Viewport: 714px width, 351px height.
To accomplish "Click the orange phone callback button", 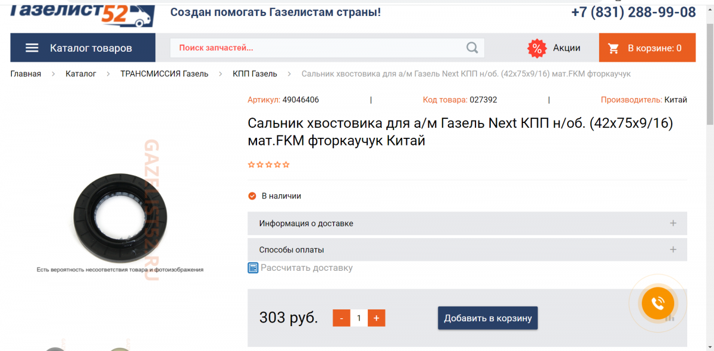I will tap(657, 303).
